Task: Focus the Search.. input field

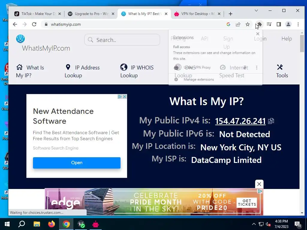Action: (x=122, y=40)
